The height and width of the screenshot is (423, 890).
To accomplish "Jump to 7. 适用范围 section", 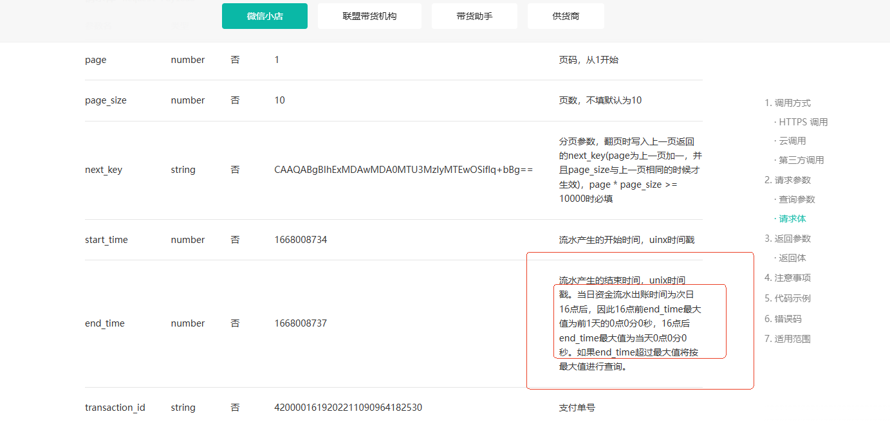I will [788, 339].
